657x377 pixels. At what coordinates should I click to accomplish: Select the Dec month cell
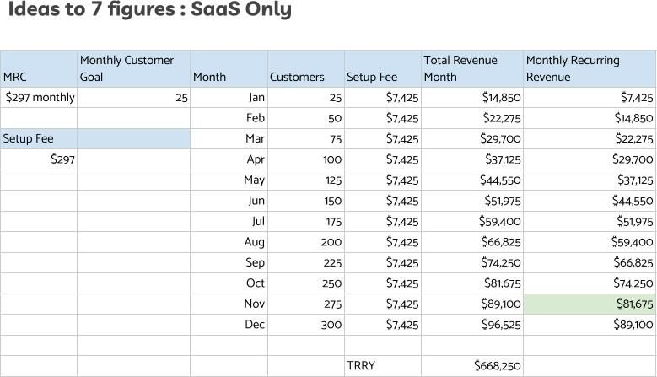(229, 325)
